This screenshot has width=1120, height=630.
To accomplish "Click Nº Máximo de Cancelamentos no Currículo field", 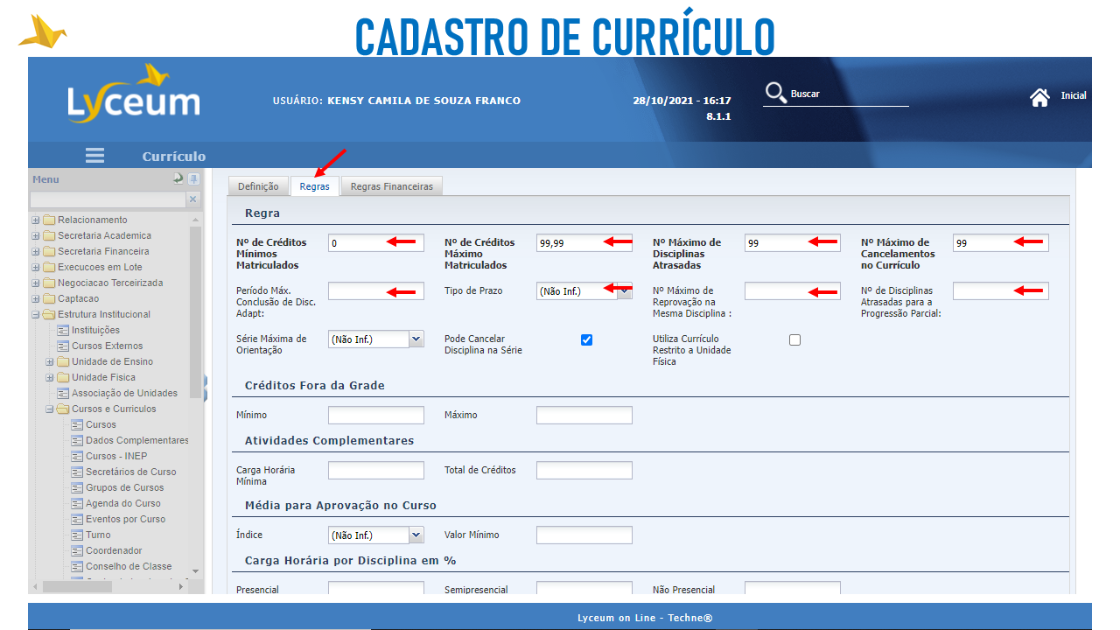I will coord(1001,243).
